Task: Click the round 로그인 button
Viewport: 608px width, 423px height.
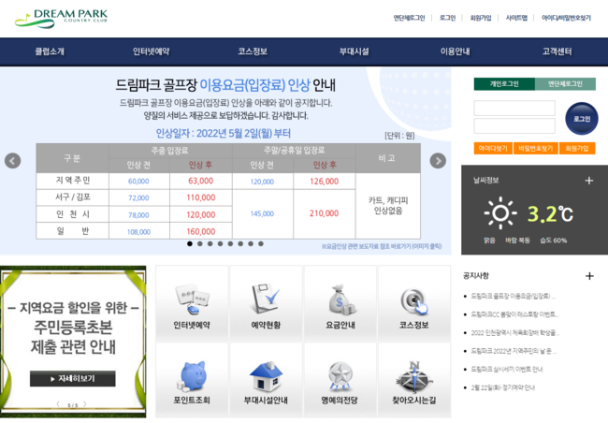Action: click(x=582, y=119)
